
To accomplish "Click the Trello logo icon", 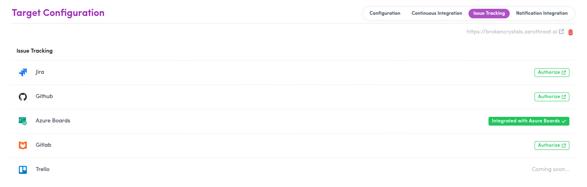I will tap(23, 170).
